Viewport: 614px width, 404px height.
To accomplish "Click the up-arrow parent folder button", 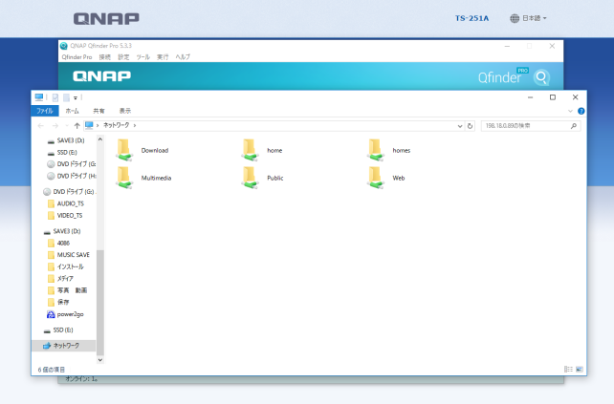I will [77, 125].
